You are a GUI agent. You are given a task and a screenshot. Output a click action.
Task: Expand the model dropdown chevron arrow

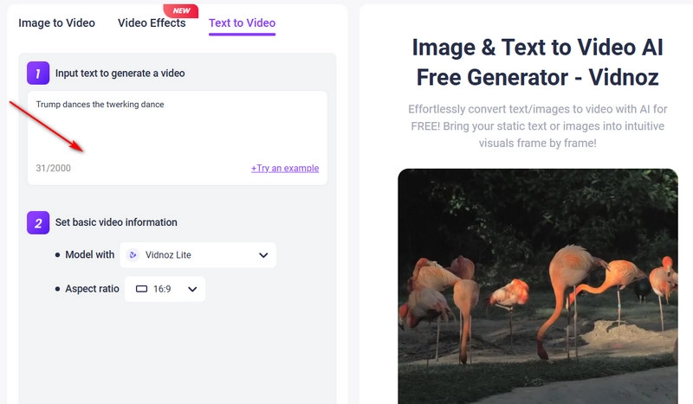click(x=263, y=255)
